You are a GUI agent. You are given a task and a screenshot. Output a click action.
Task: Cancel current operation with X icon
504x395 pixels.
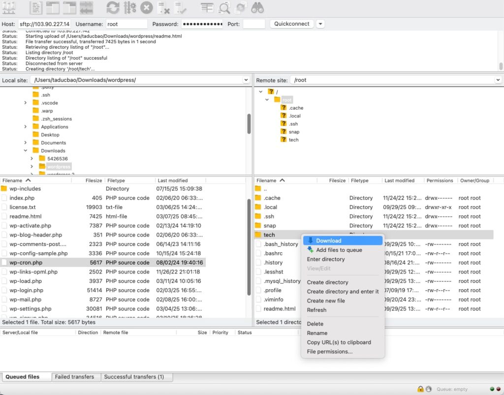(x=146, y=7)
